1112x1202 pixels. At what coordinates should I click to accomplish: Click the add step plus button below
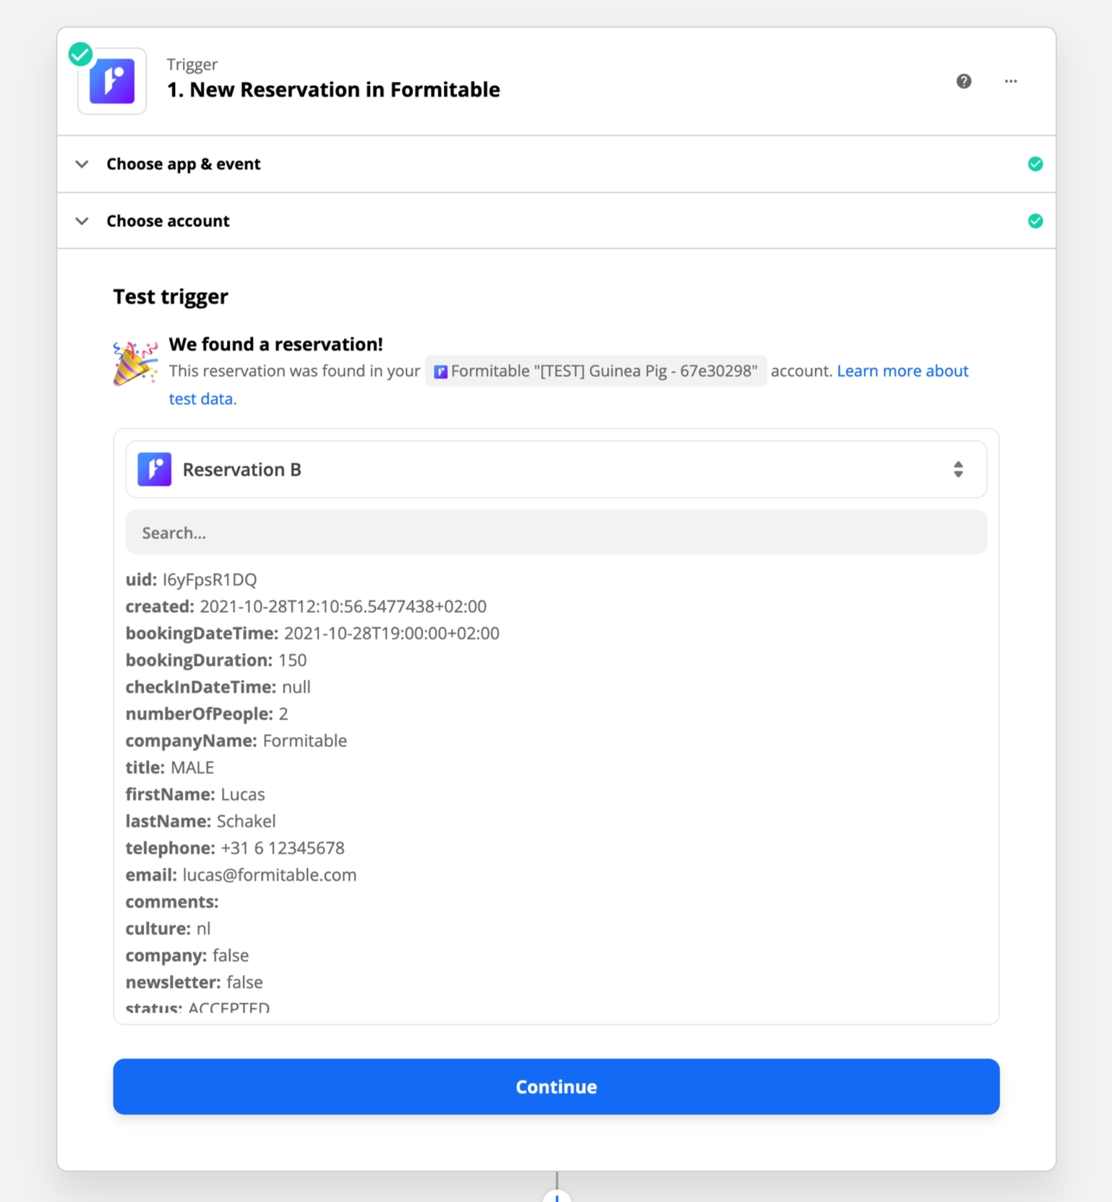coord(557,1197)
